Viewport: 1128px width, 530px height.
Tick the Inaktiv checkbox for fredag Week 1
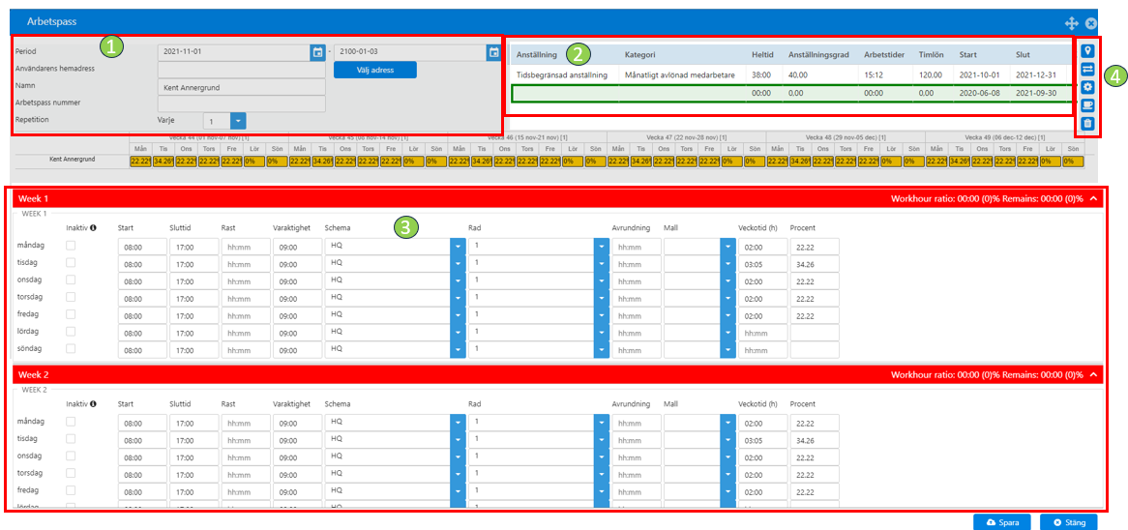(x=71, y=314)
